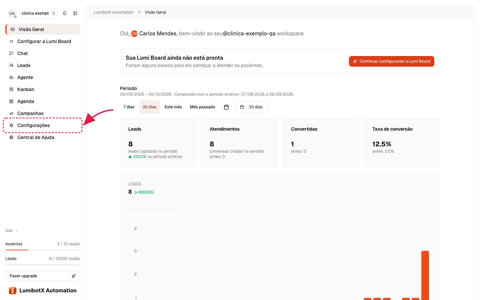
Task: Click Carlos Mendes name in greeting
Action: tap(158, 33)
